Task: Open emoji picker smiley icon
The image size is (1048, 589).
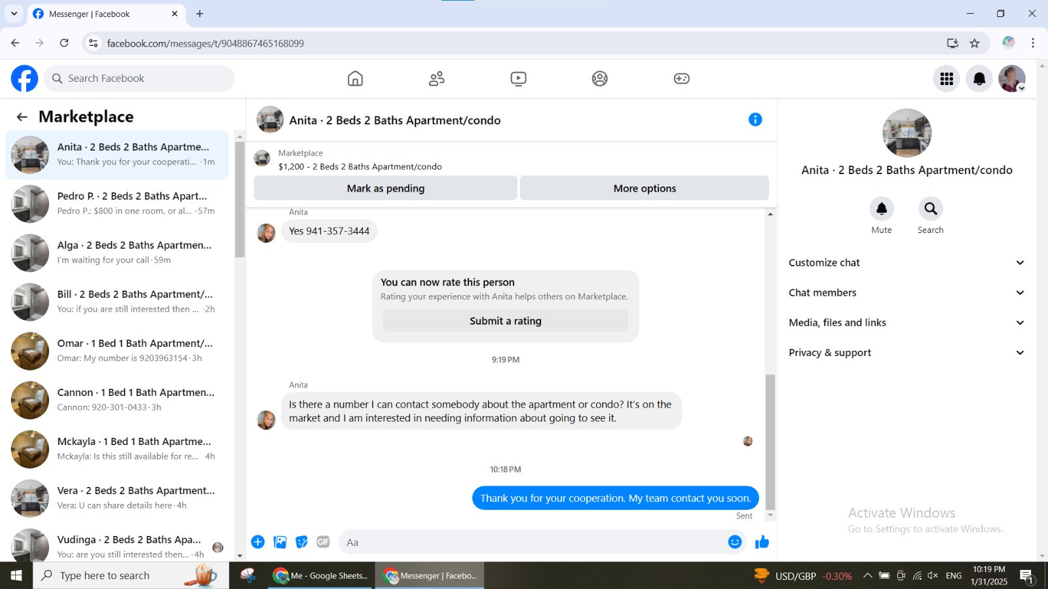Action: tap(735, 542)
